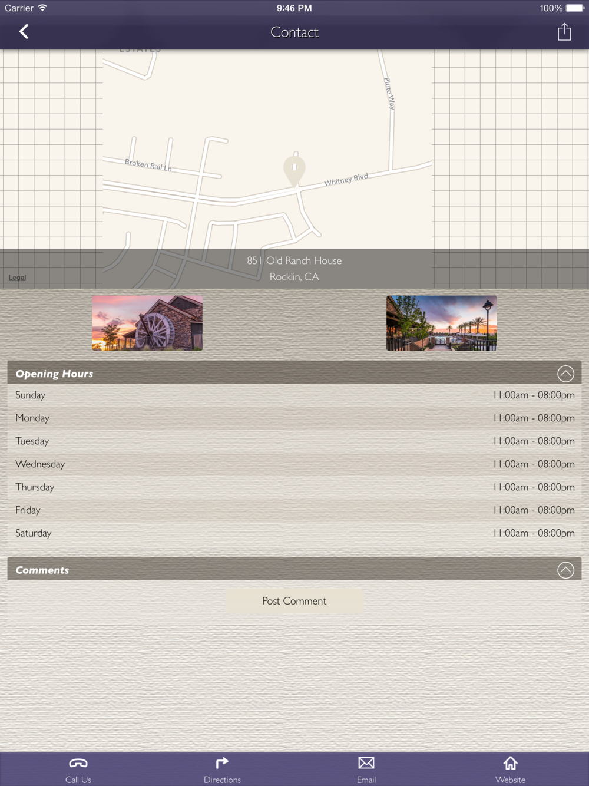Tap the Wi-Fi icon in status bar

42,8
